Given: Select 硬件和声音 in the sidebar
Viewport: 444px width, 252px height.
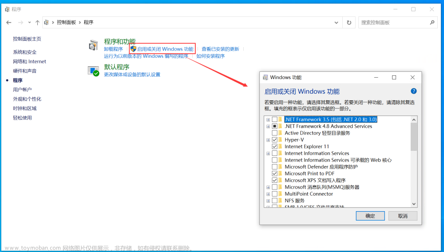Looking at the screenshot, I should [24, 71].
